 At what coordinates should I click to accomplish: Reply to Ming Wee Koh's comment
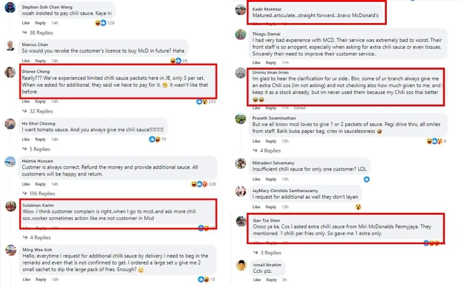click(41, 279)
